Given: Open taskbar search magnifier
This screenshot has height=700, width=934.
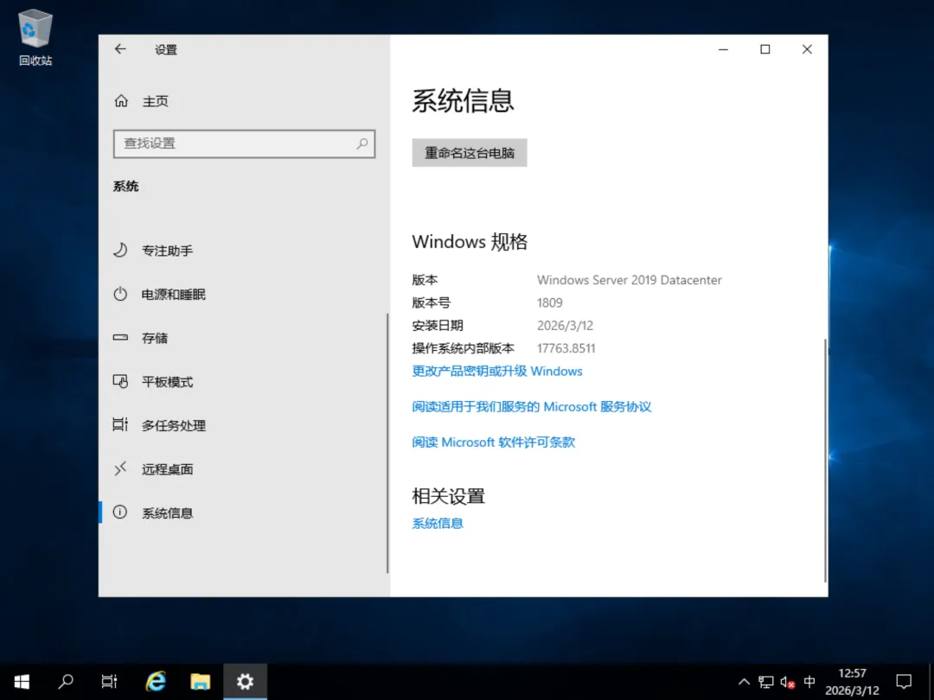Looking at the screenshot, I should point(66,682).
